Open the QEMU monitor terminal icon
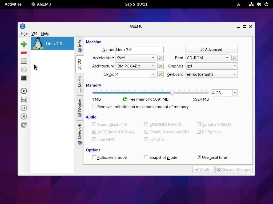 (24, 78)
